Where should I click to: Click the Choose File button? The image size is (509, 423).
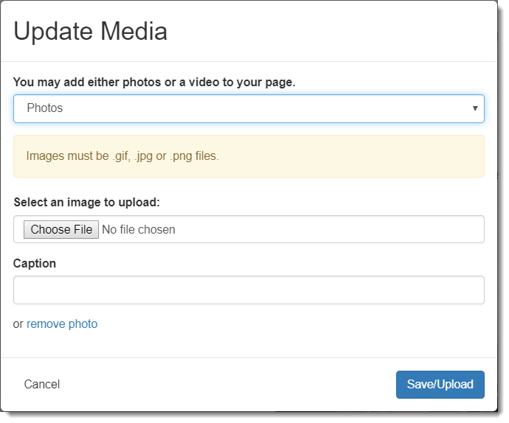[x=61, y=229]
